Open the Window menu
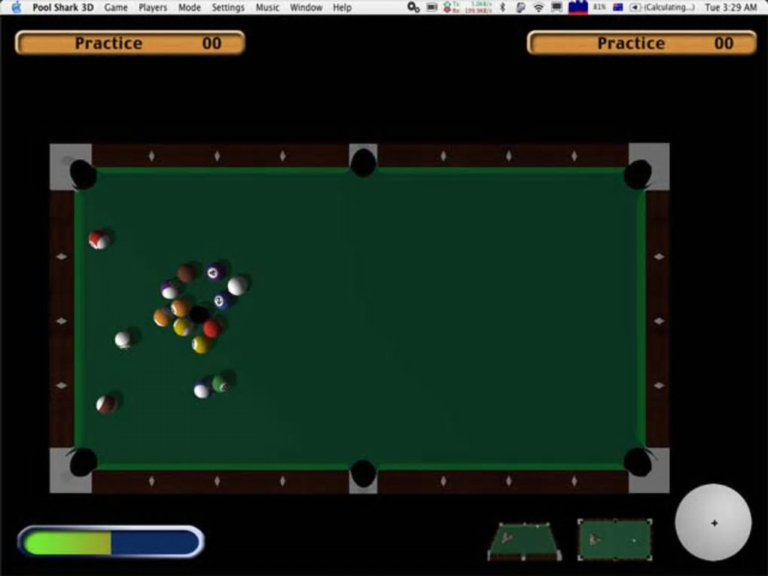 click(x=306, y=8)
